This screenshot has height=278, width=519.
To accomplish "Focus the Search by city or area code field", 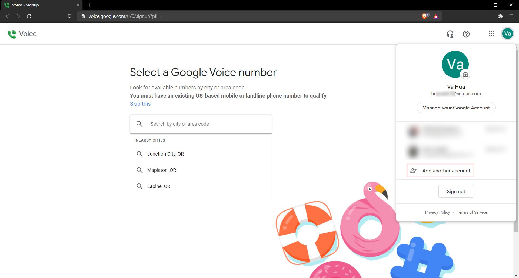I will pos(201,124).
